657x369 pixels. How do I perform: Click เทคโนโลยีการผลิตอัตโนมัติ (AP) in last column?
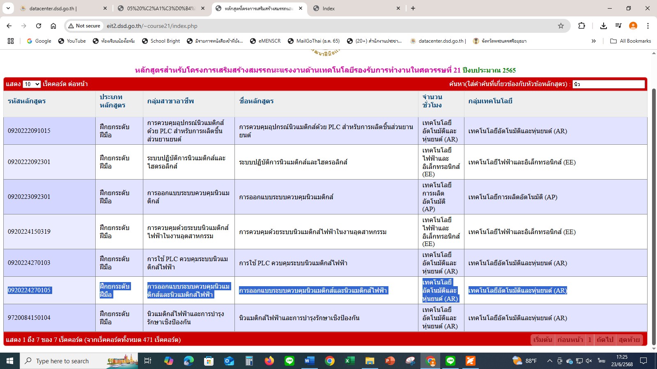pyautogui.click(x=513, y=197)
